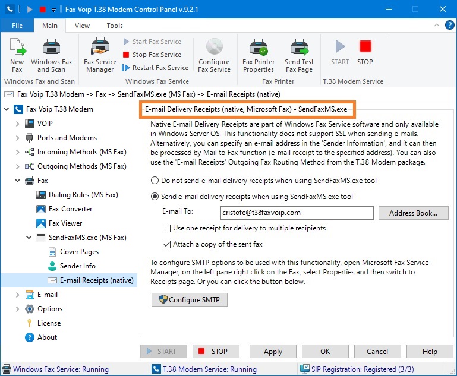Click T.38 Modem Service: Running status
This screenshot has height=376, width=457.
(x=204, y=369)
